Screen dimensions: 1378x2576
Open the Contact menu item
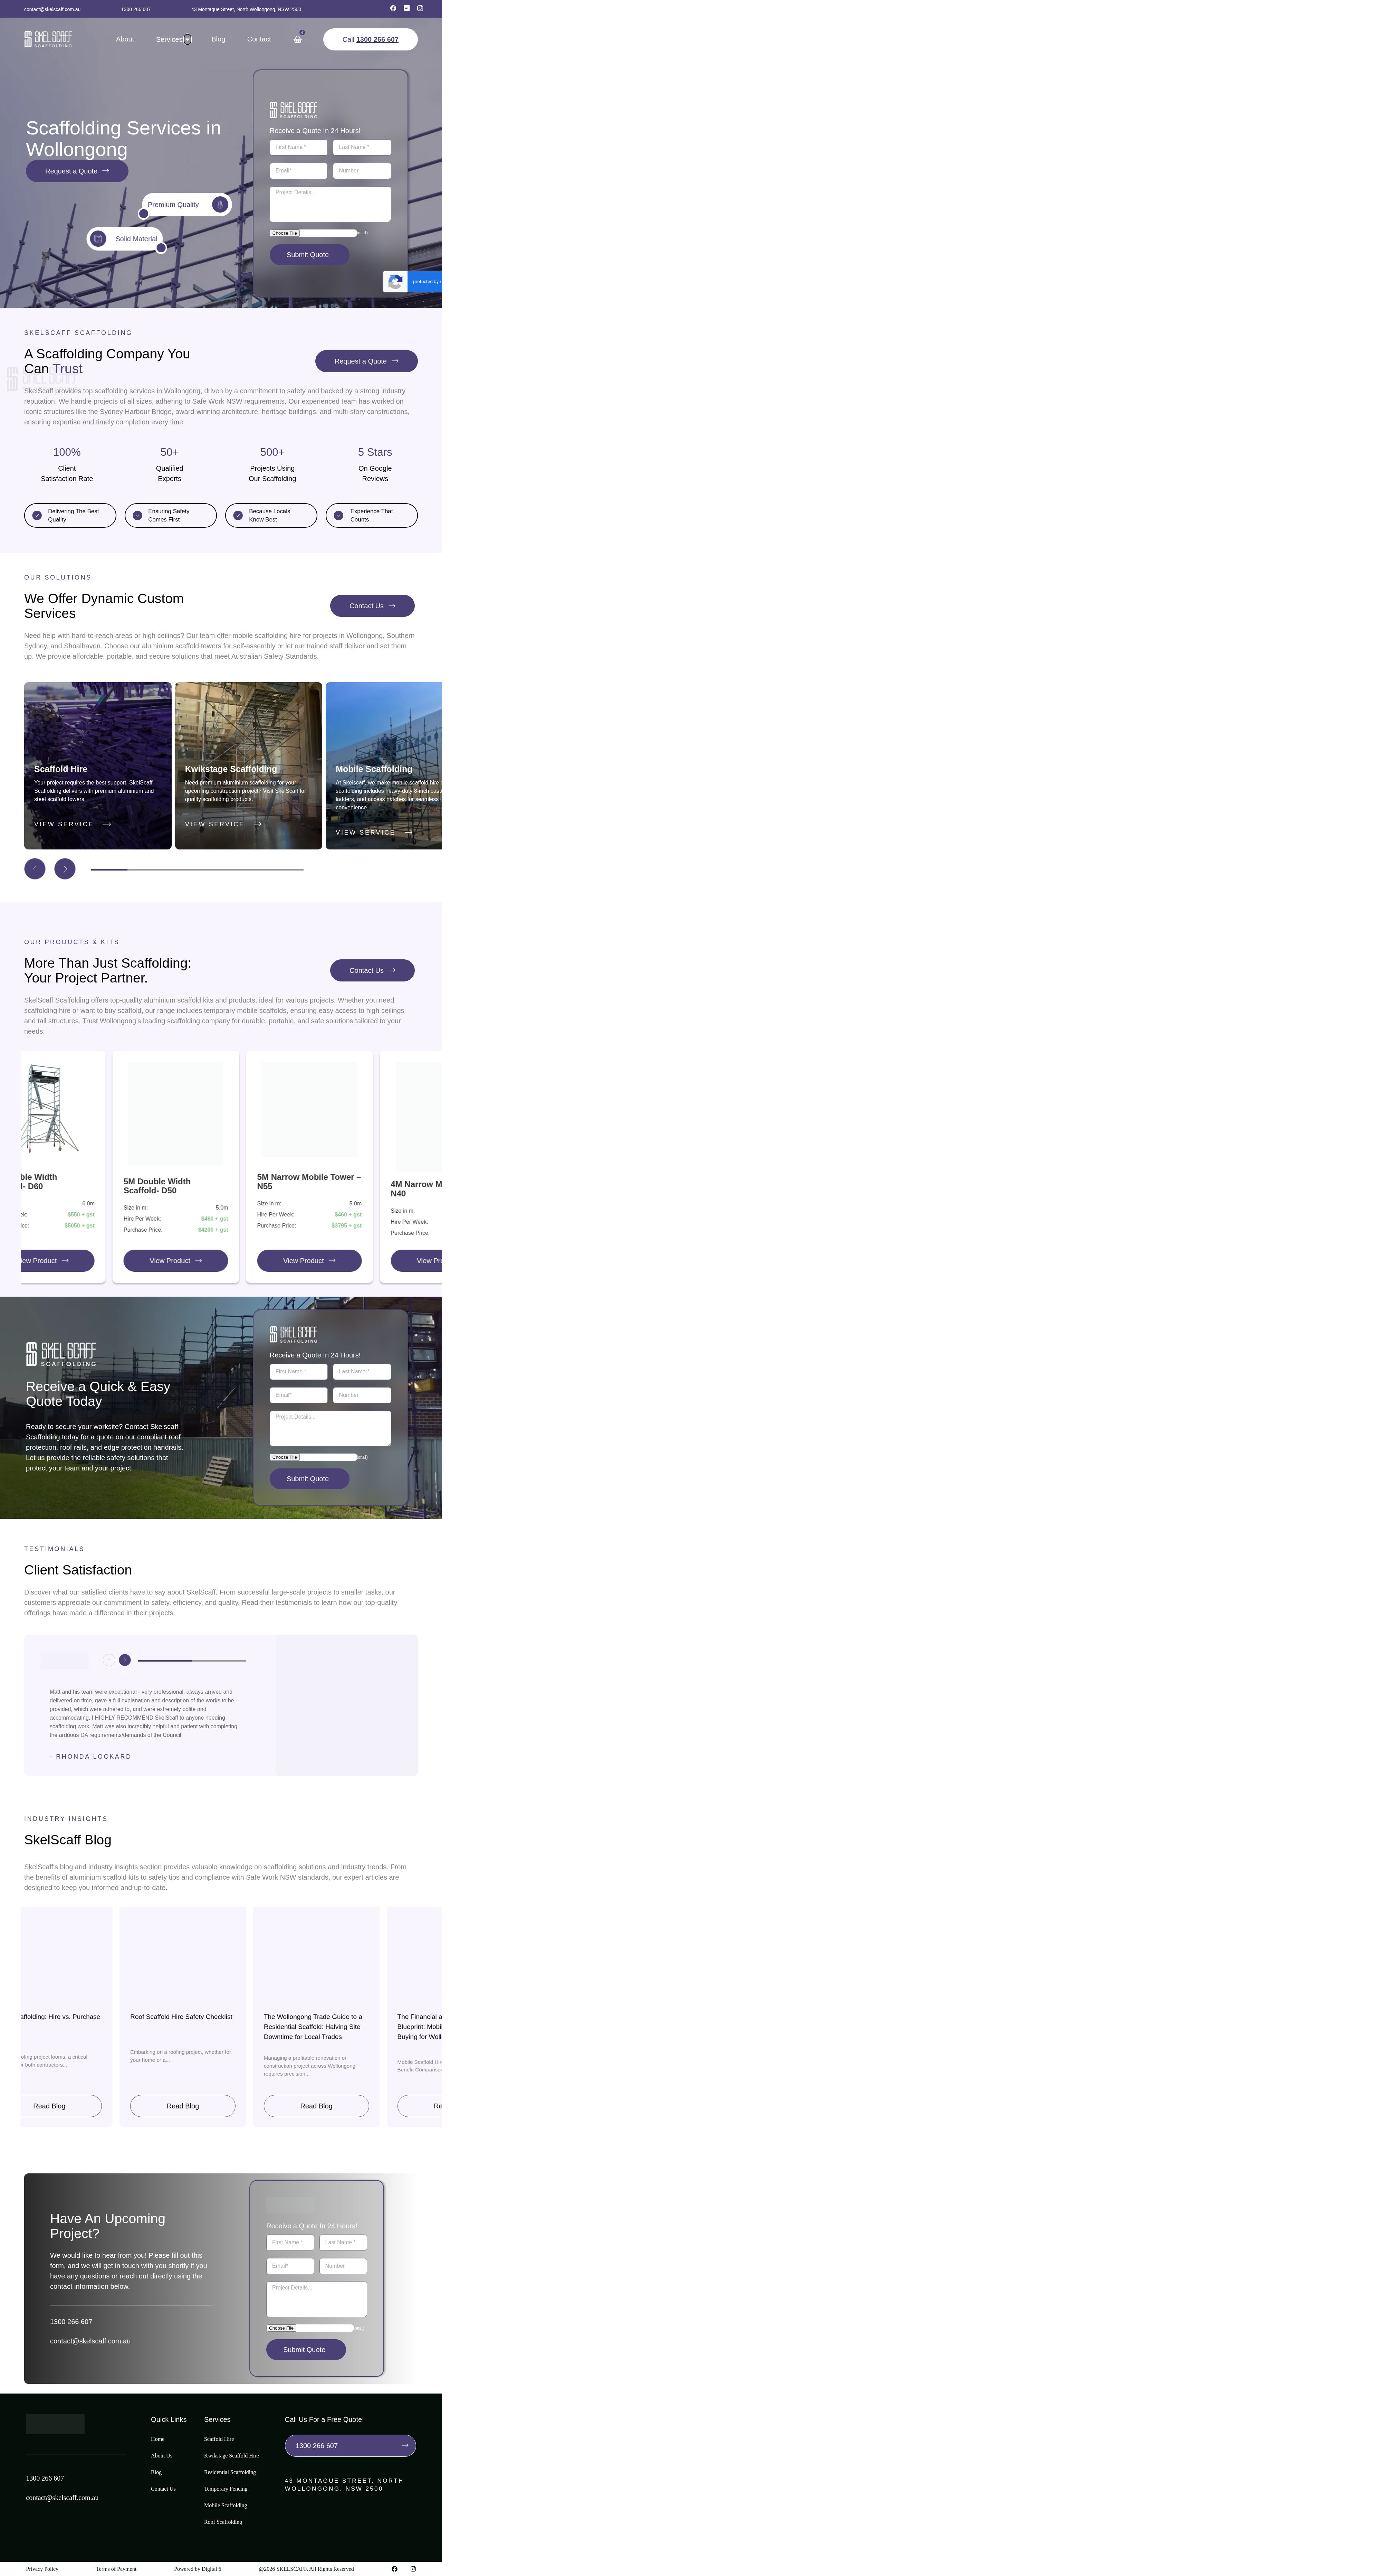click(259, 39)
